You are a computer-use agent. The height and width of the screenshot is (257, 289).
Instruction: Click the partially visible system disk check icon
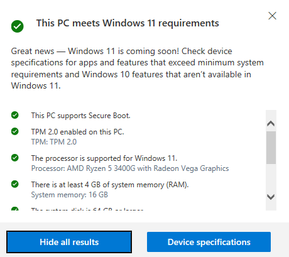[x=15, y=209]
